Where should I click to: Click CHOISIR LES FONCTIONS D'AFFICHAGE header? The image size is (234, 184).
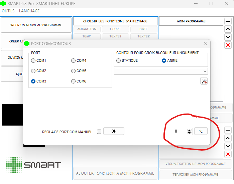(115, 21)
